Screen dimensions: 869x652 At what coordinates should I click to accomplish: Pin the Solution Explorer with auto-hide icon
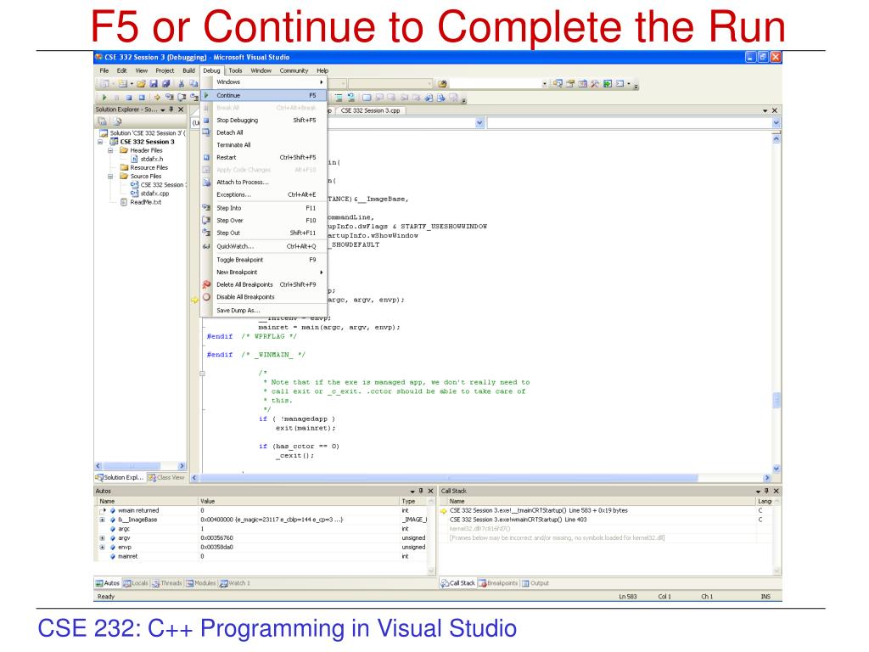click(x=171, y=110)
